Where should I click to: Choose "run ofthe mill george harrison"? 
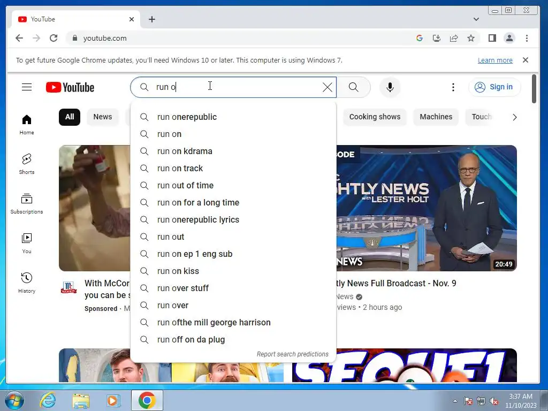(233, 323)
